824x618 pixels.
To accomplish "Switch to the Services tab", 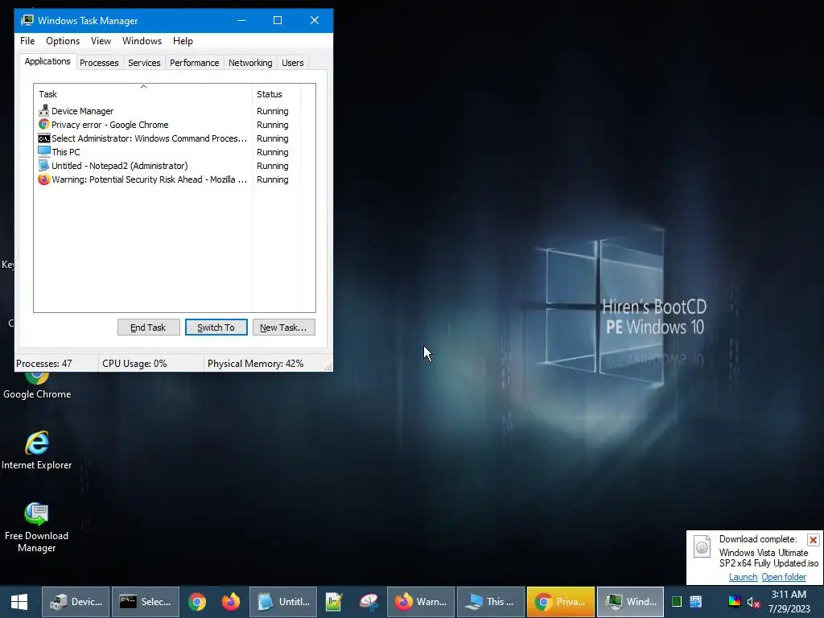I will coord(144,63).
